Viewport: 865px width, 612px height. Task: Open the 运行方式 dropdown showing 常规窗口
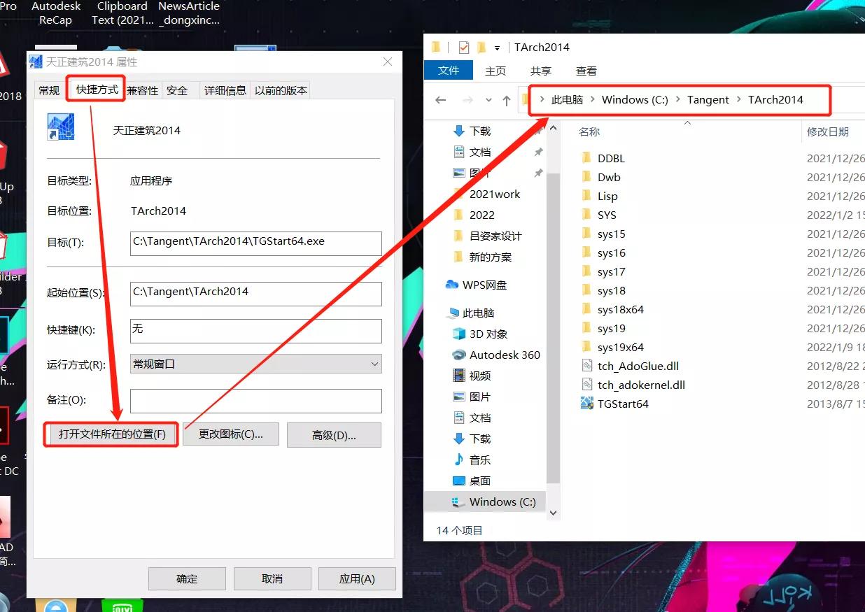pyautogui.click(x=255, y=364)
